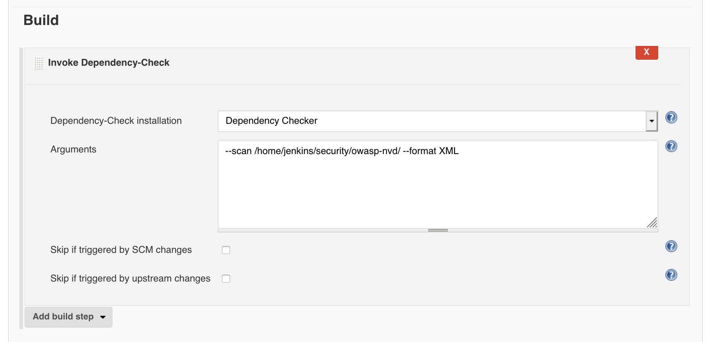714x342 pixels.
Task: Enable Skip if triggered by SCM changes
Action: (x=226, y=250)
